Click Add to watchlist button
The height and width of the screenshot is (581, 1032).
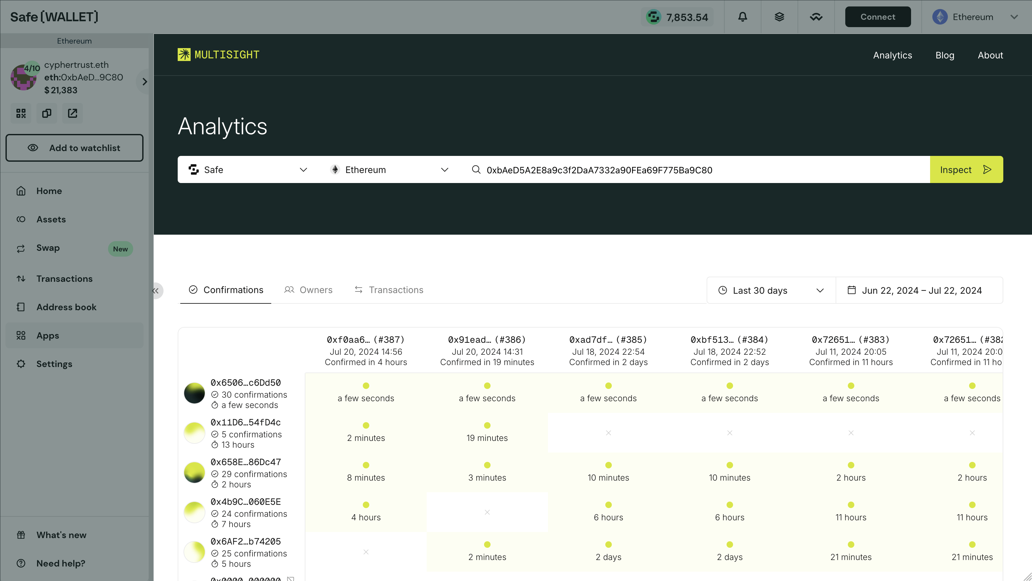74,148
